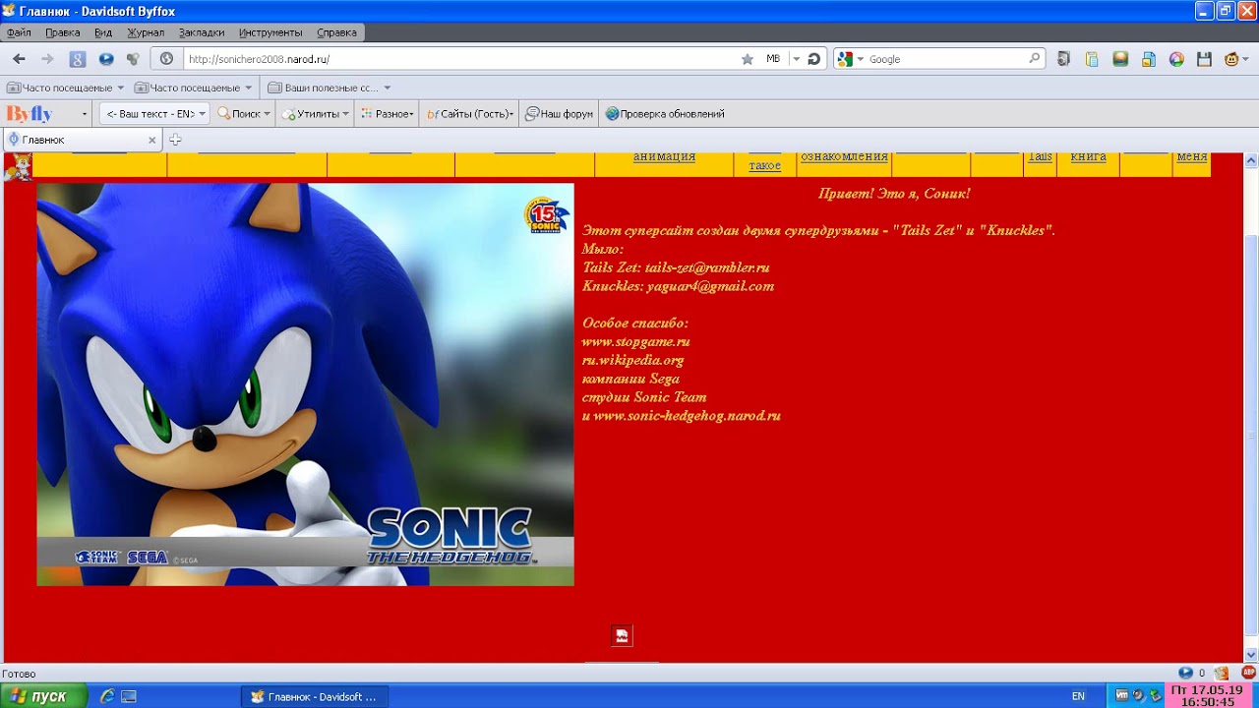Image resolution: width=1259 pixels, height=708 pixels.
Task: Open the Утилиты toolbar dropdown
Action: [316, 114]
